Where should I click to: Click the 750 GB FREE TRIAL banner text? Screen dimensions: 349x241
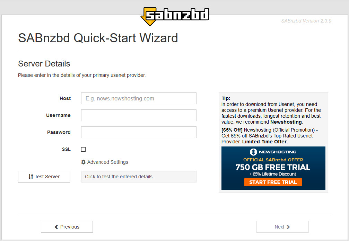point(273,167)
